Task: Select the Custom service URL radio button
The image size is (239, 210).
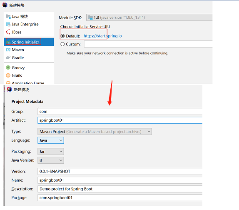Action: pyautogui.click(x=62, y=44)
